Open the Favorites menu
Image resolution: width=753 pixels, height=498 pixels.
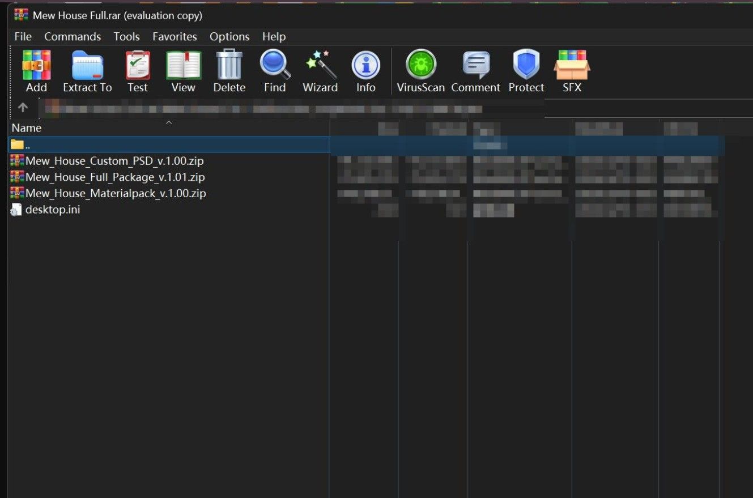(175, 36)
